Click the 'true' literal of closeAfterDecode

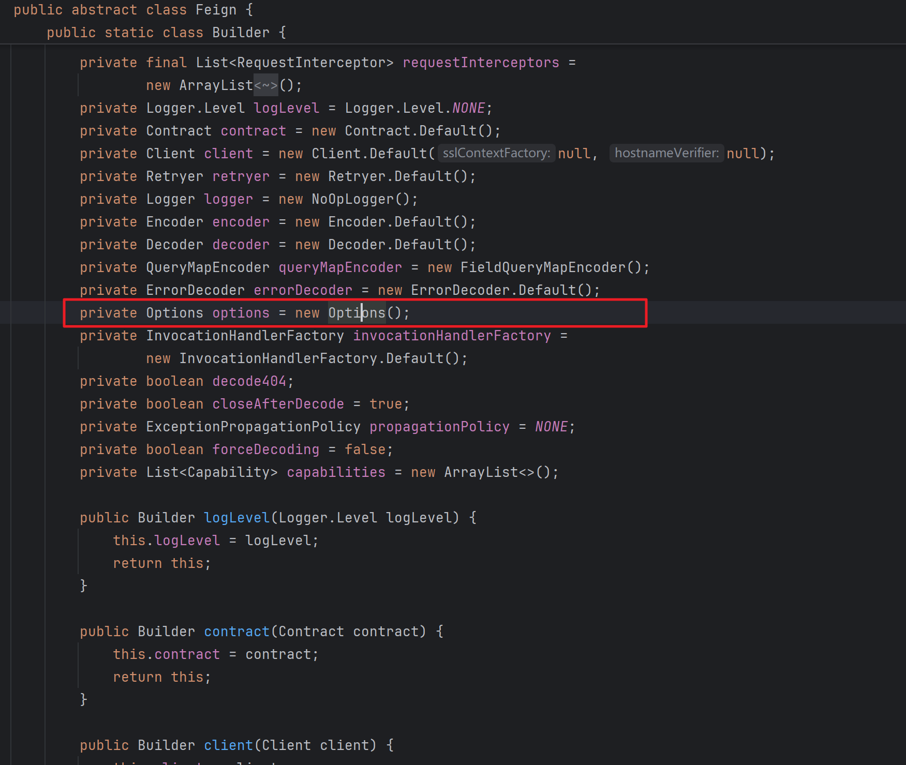[386, 404]
